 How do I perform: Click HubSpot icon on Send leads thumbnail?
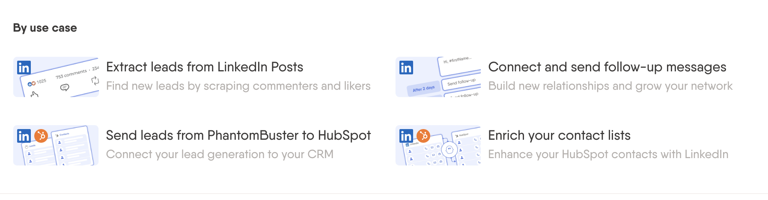point(41,136)
